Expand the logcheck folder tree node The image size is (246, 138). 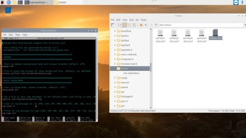pos(115,45)
